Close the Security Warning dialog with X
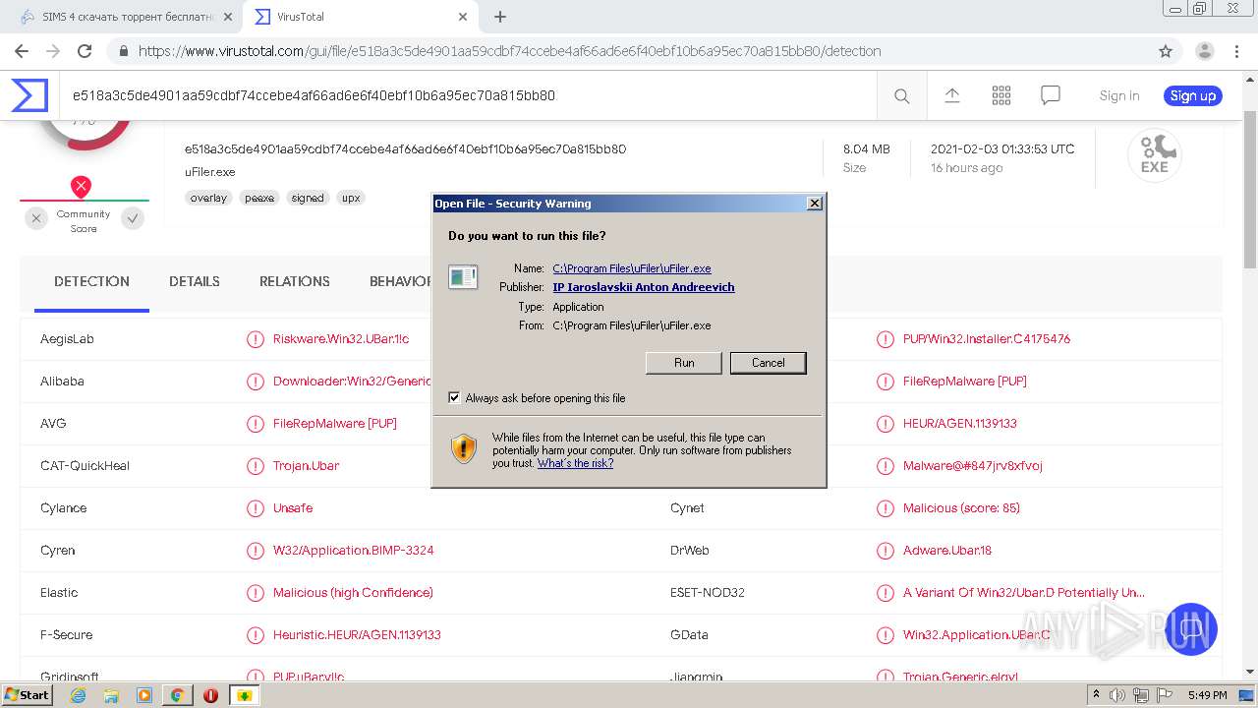 click(x=814, y=204)
